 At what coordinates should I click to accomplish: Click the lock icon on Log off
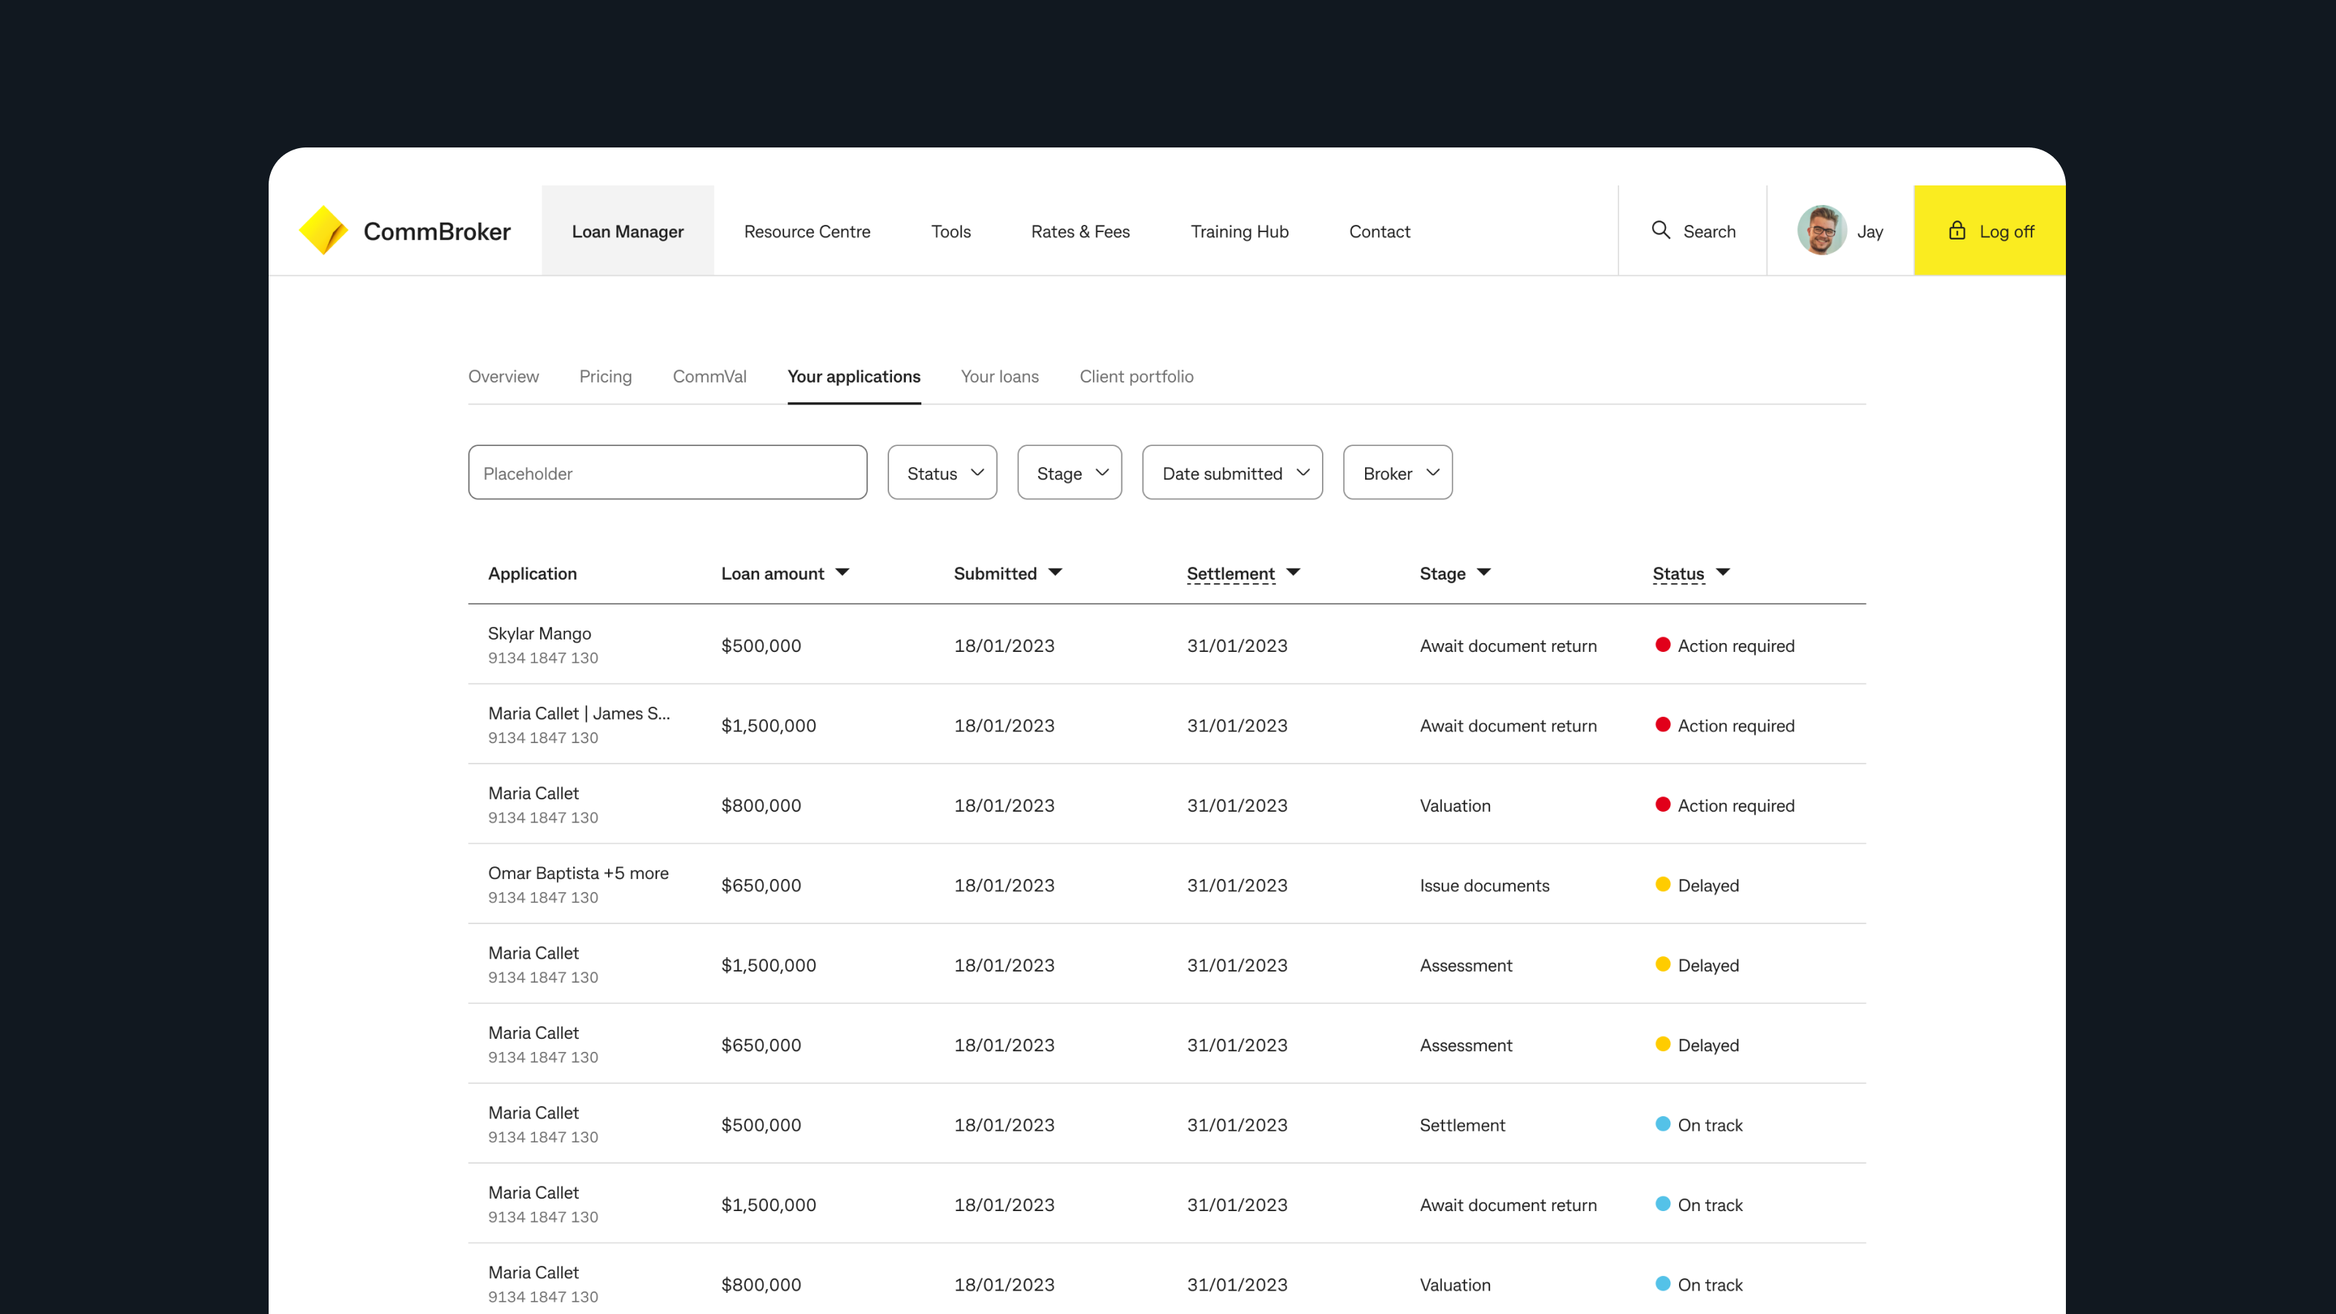pyautogui.click(x=1956, y=231)
